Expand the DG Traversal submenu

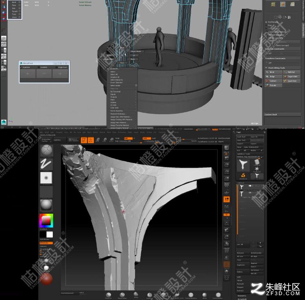pyautogui.click(x=122, y=91)
